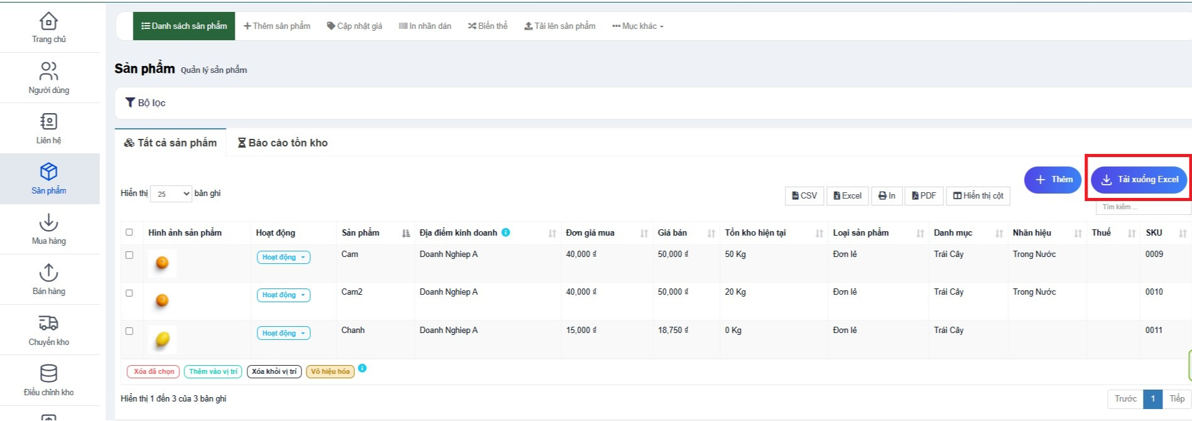Tick checkbox for Cam2 row
Screen dimensions: 1192x421
click(129, 293)
